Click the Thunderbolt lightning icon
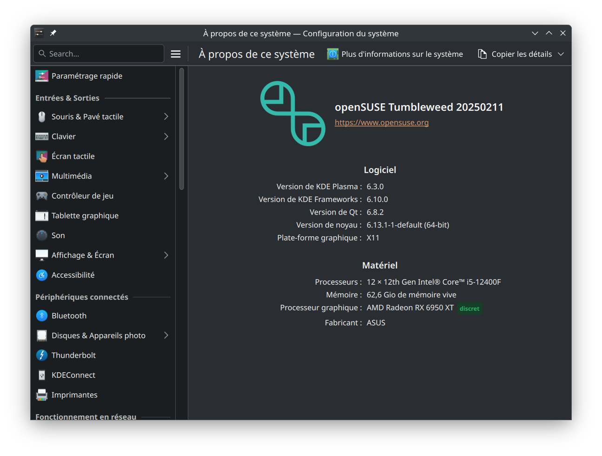The image size is (602, 456). [42, 355]
